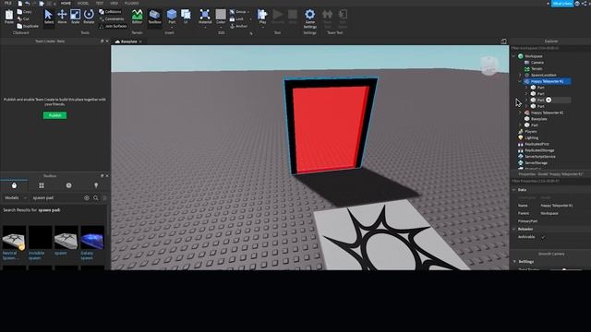Switch to the TEST ribbon tab
Screen dimensions: 591x332
click(100, 3)
